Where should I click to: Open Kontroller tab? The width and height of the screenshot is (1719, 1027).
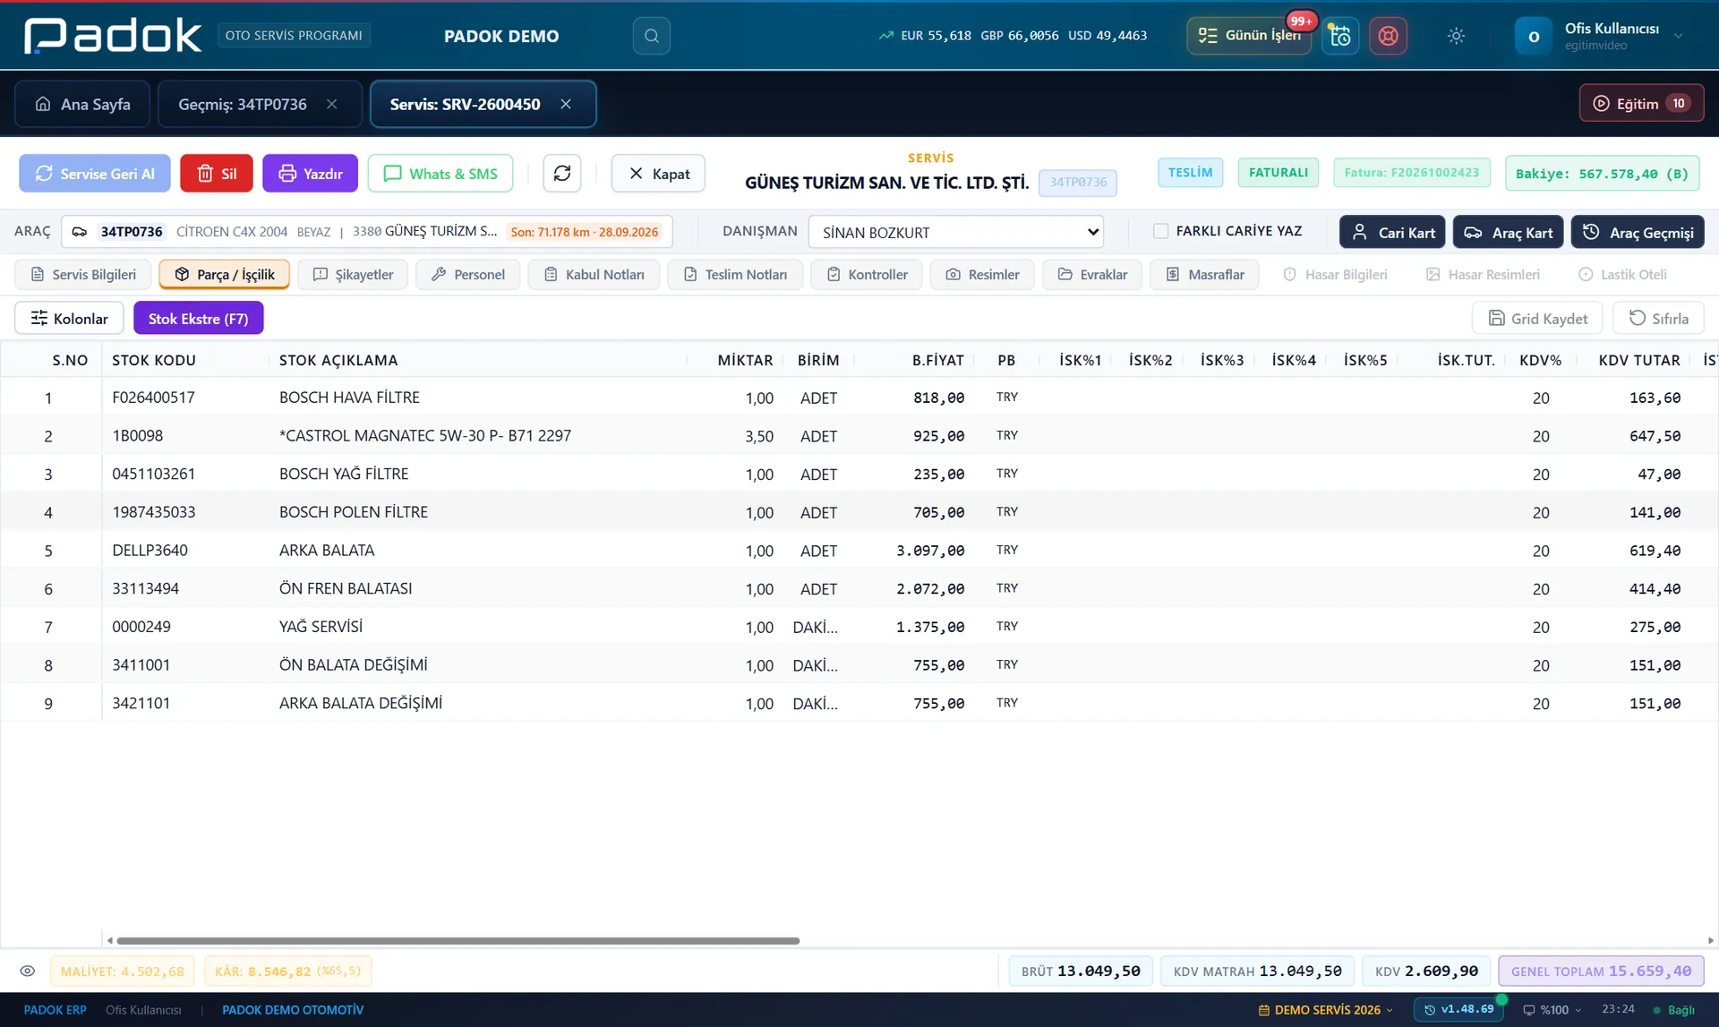tap(867, 274)
